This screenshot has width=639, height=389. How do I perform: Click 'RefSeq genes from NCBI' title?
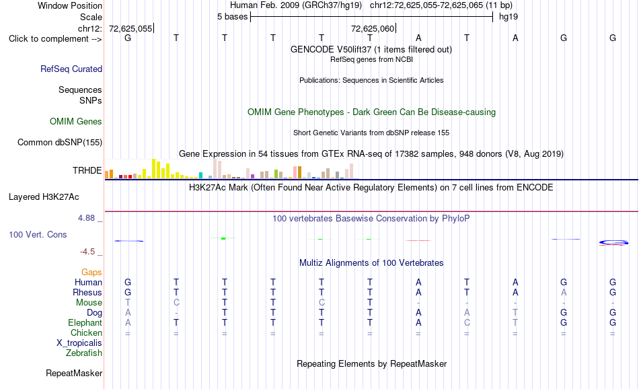371,59
